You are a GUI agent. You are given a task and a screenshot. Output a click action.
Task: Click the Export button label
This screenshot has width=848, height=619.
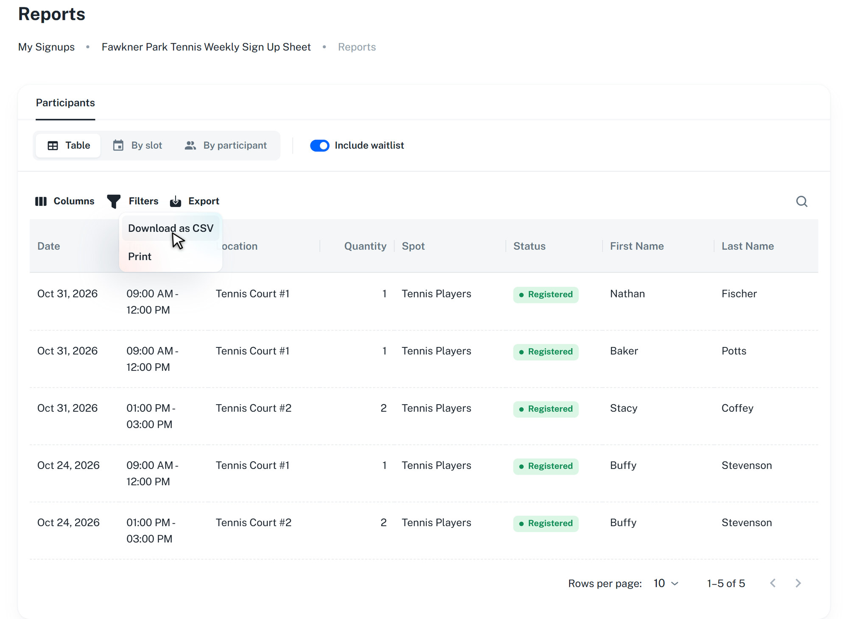tap(204, 201)
